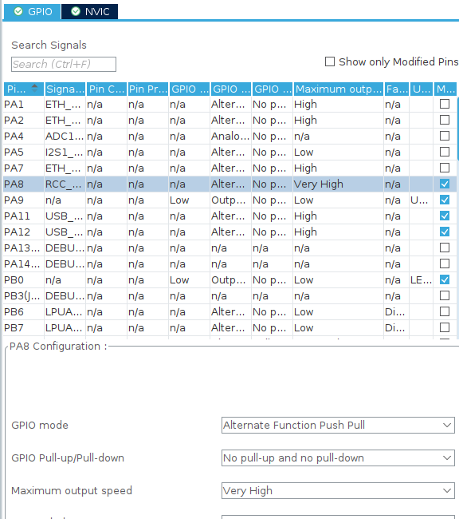Sort by the Signal column header
459x519 pixels.
tap(65, 89)
